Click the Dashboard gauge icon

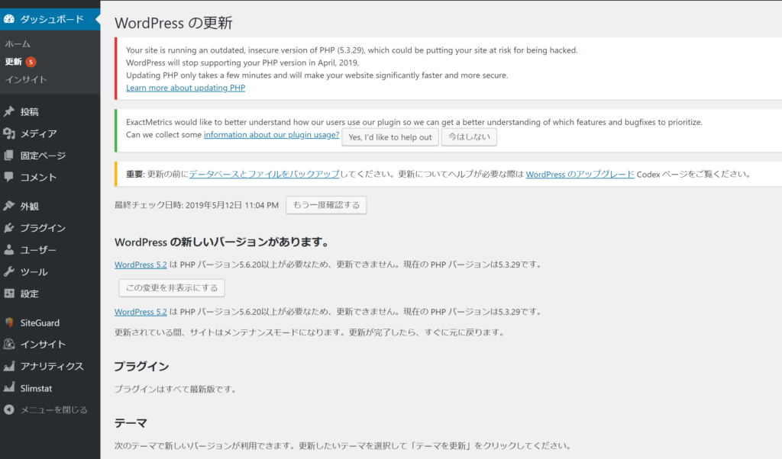9,19
